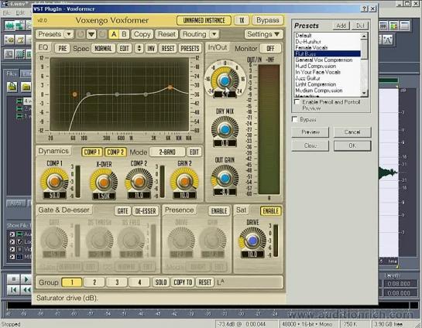Switch to state A
The image size is (422, 328).
[114, 34]
